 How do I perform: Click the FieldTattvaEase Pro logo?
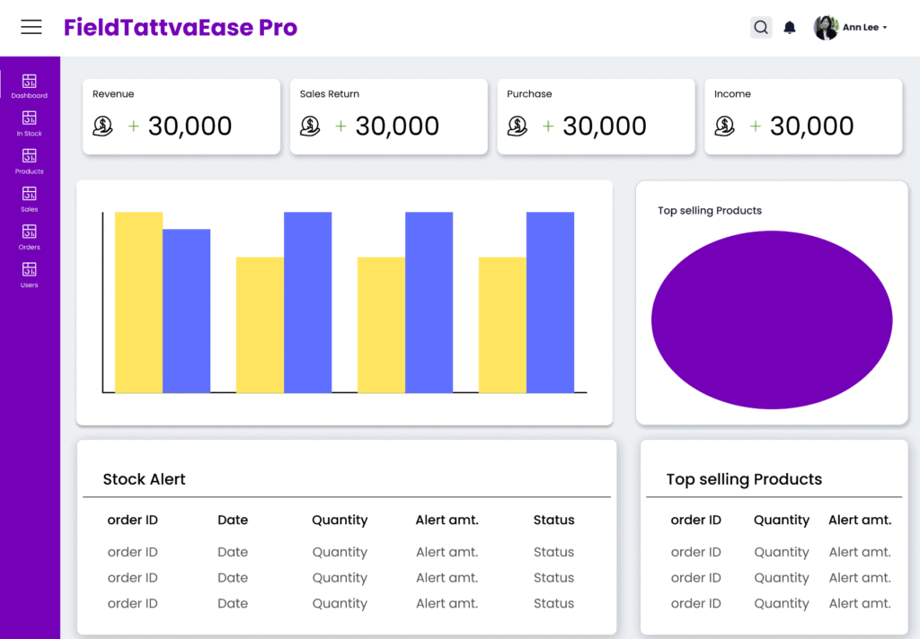coord(180,28)
